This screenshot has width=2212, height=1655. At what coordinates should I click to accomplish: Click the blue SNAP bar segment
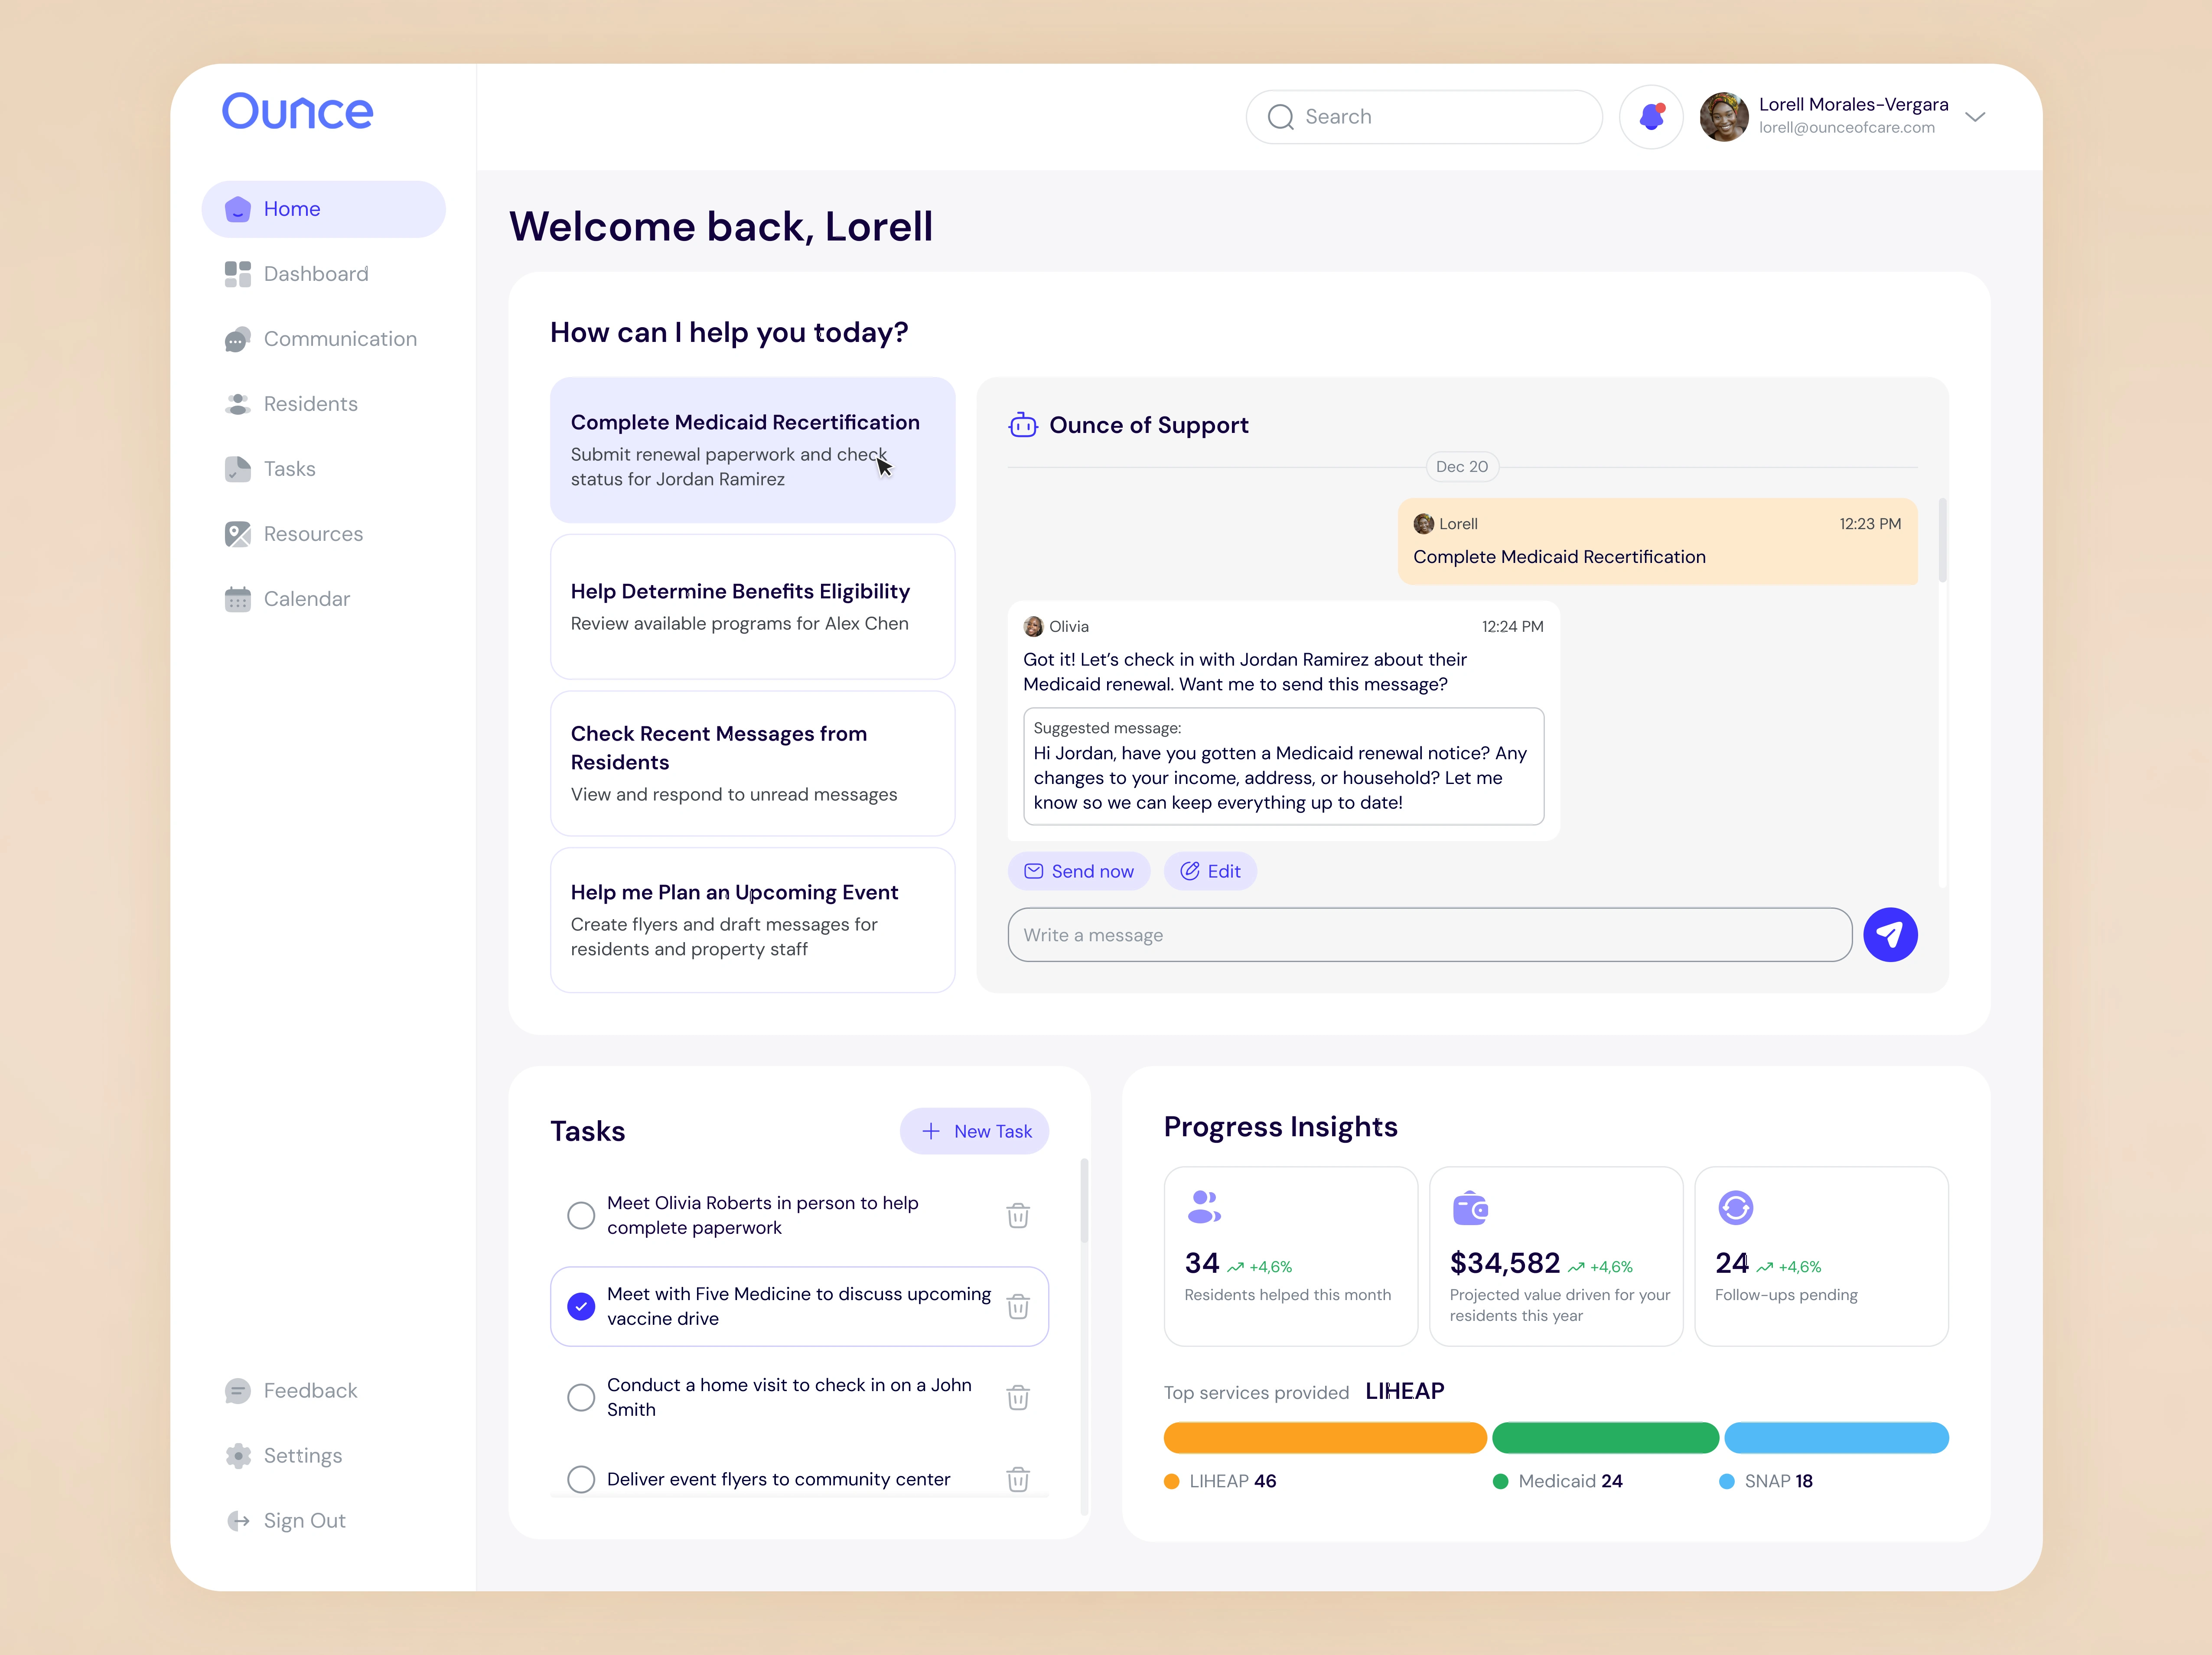point(1836,1438)
